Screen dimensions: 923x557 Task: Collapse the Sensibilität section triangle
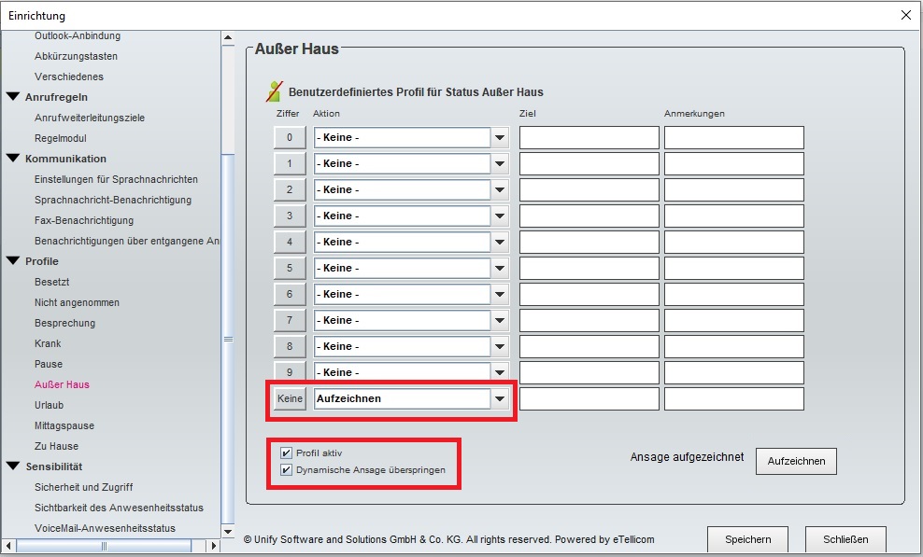pos(13,466)
